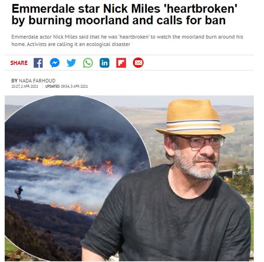Post the article to LinkedIn

point(104,63)
